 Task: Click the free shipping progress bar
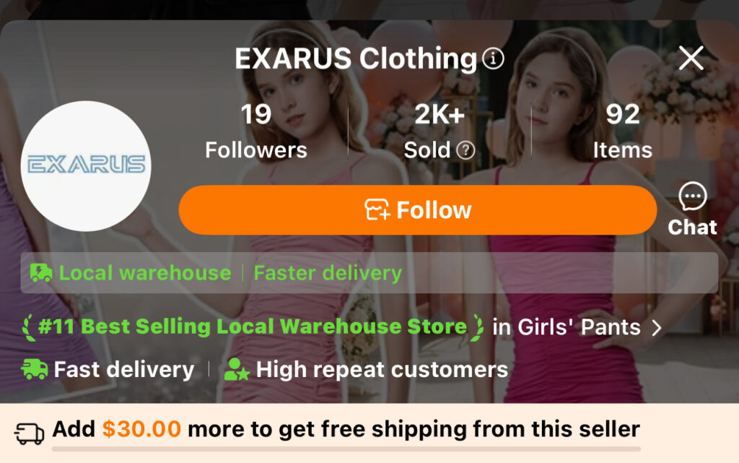pos(346,449)
